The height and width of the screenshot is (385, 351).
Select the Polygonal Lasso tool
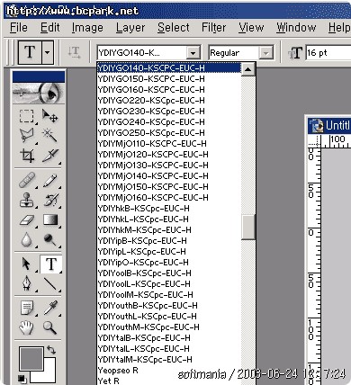26,135
